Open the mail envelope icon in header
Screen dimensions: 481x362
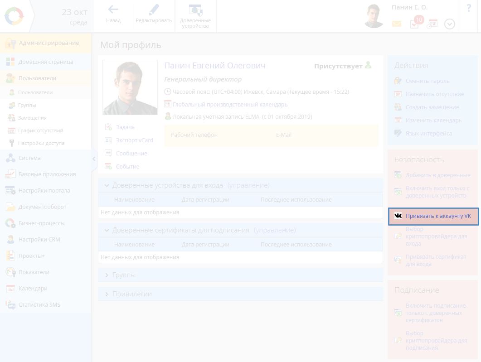pyautogui.click(x=397, y=24)
